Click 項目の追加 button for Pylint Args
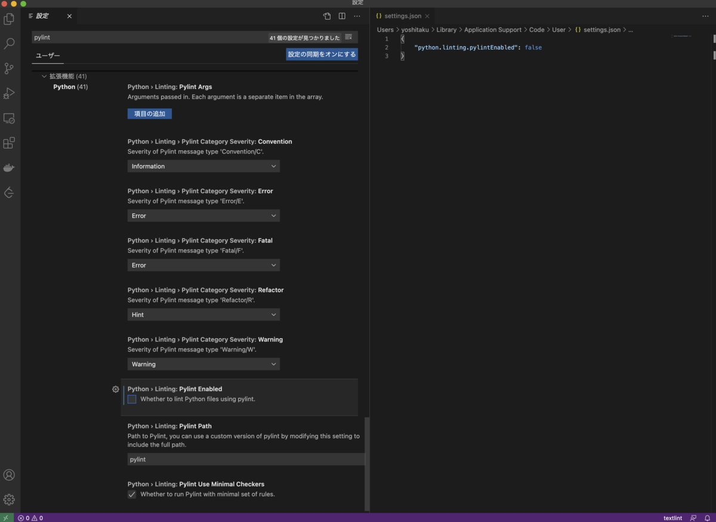716x522 pixels. point(150,114)
